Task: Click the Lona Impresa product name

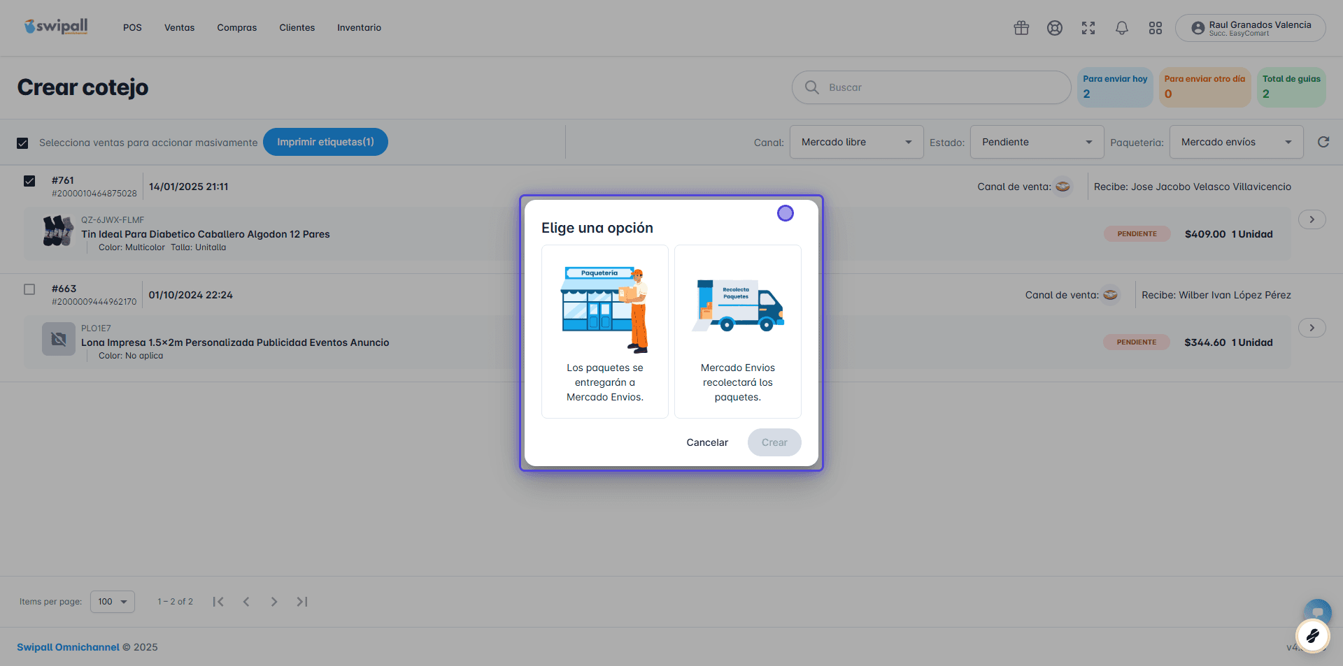Action: click(x=235, y=342)
